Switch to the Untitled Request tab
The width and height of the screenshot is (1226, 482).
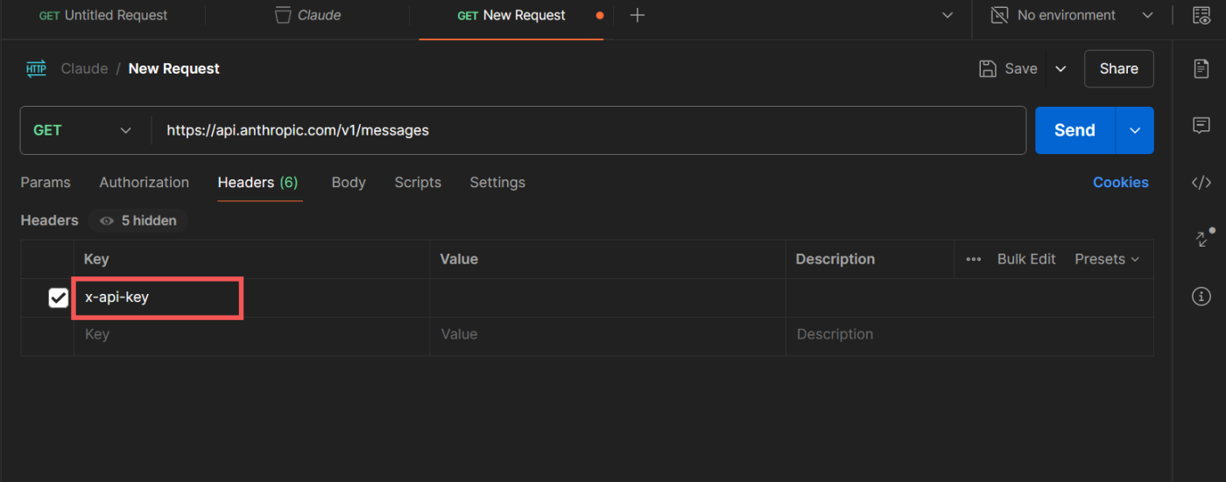pyautogui.click(x=103, y=15)
